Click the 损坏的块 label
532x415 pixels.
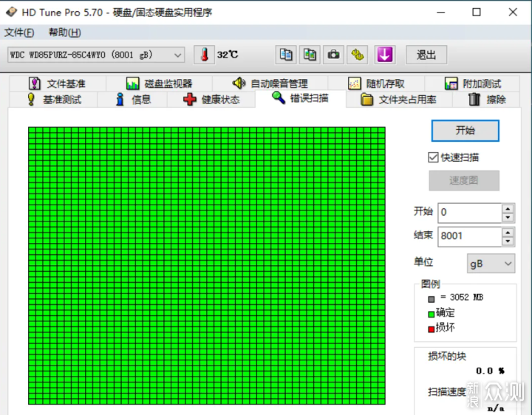(447, 356)
